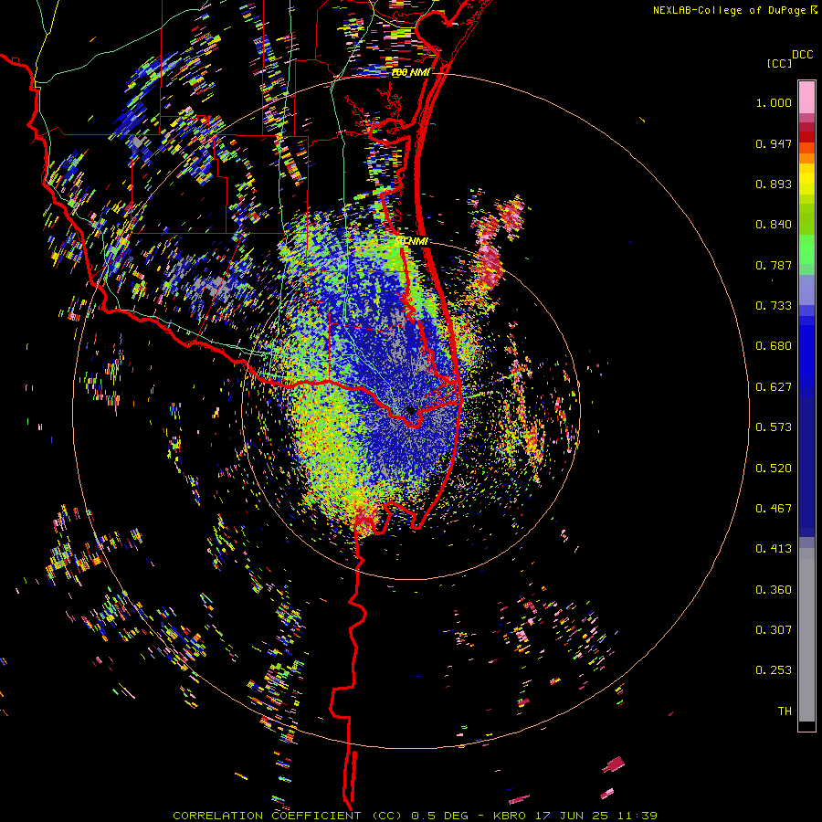Screen dimensions: 822x822
Task: Pick the periwinkle light-blue color bar segment
Action: (x=806, y=290)
